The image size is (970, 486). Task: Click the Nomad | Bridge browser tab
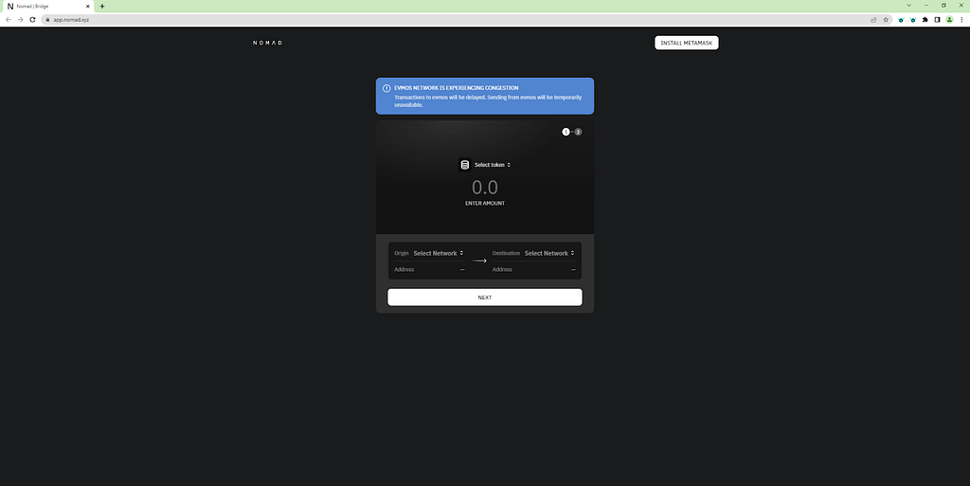[48, 7]
